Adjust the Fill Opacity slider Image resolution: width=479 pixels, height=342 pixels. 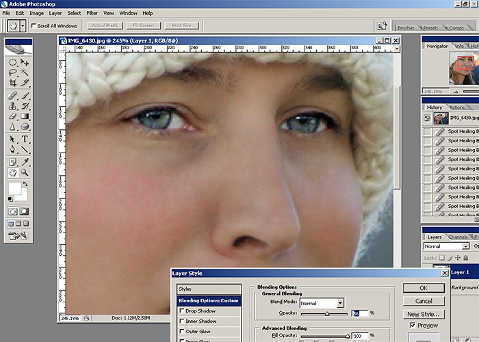348,337
